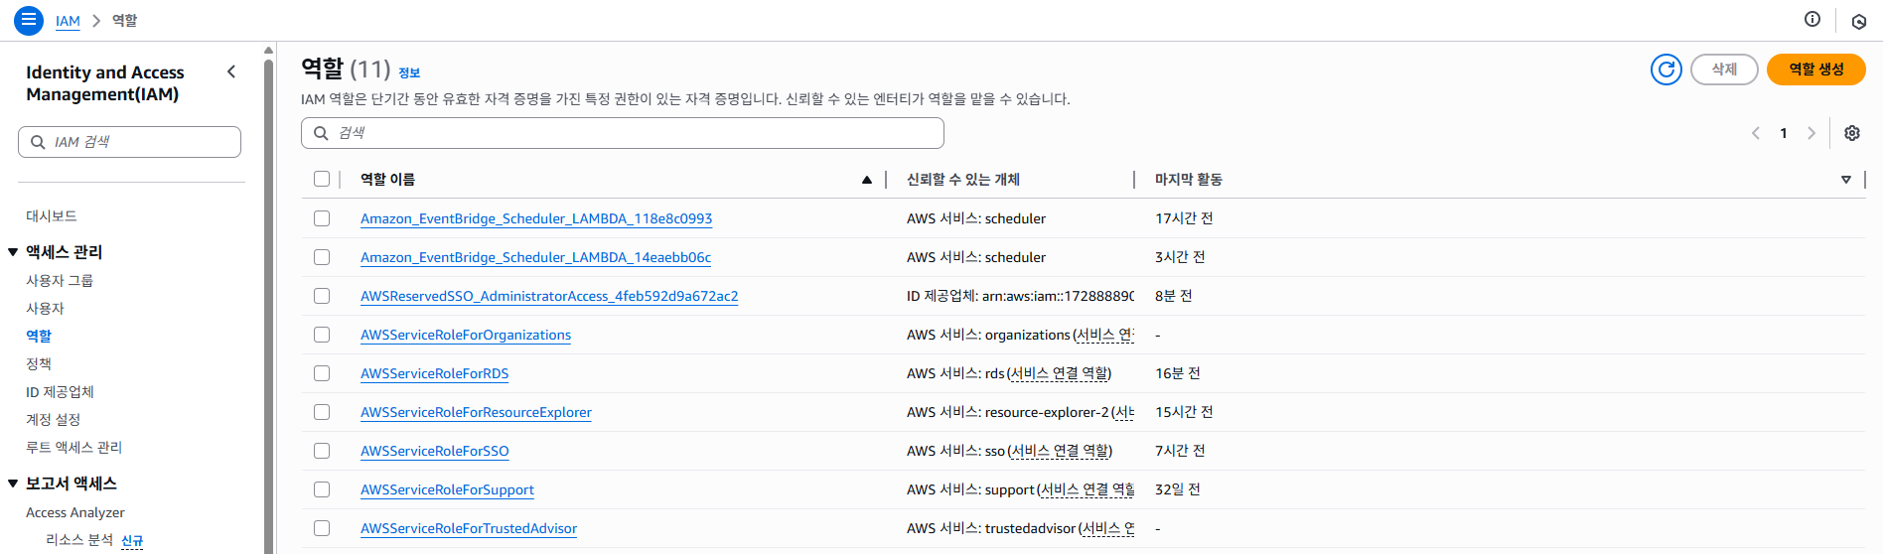Click the 서비스 연결 역할 label in SSO row
Screen dimensions: 1883x554
[x=1060, y=451]
